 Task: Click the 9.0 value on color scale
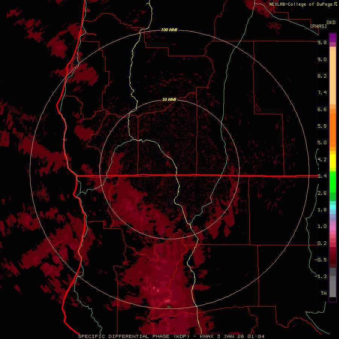(x=322, y=59)
